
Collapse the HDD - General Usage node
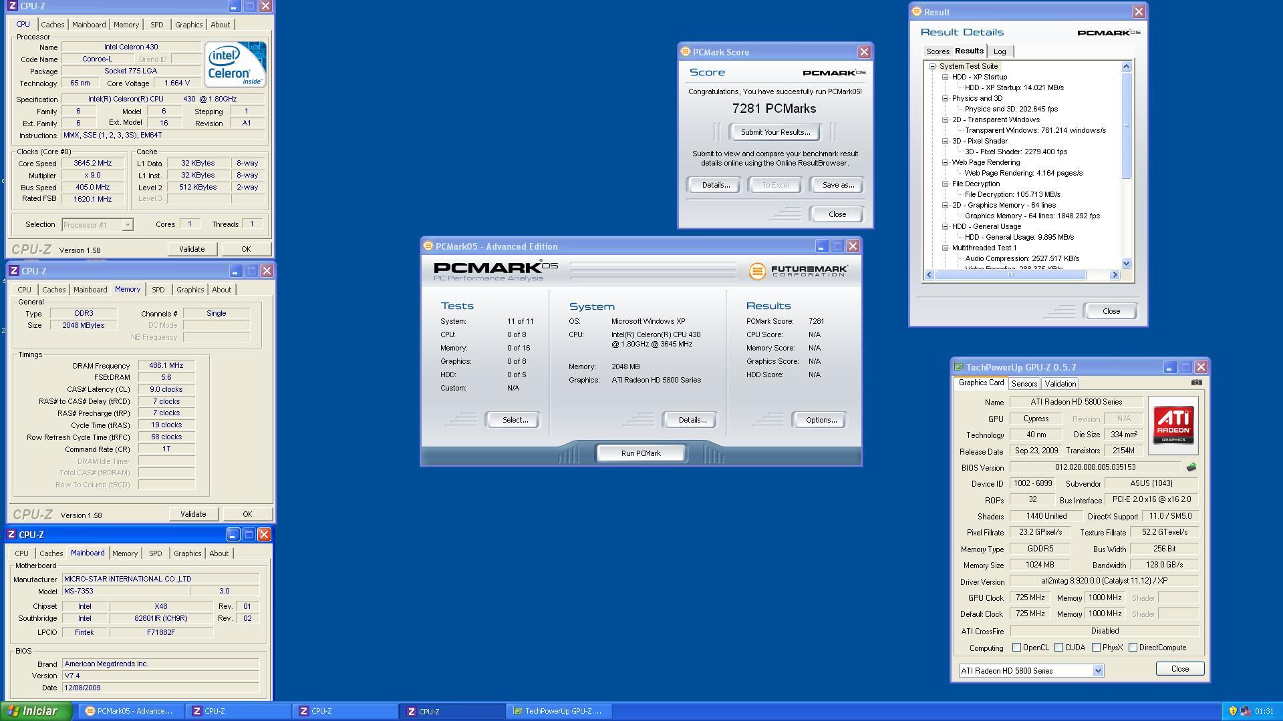tap(946, 226)
